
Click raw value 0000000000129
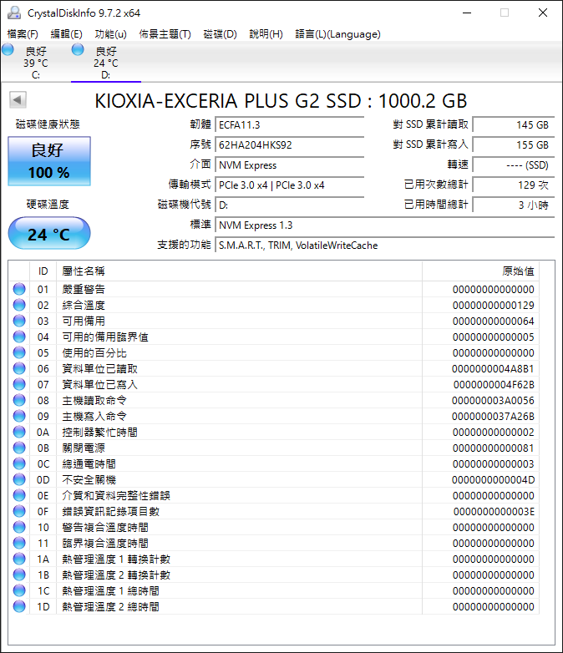(x=494, y=306)
